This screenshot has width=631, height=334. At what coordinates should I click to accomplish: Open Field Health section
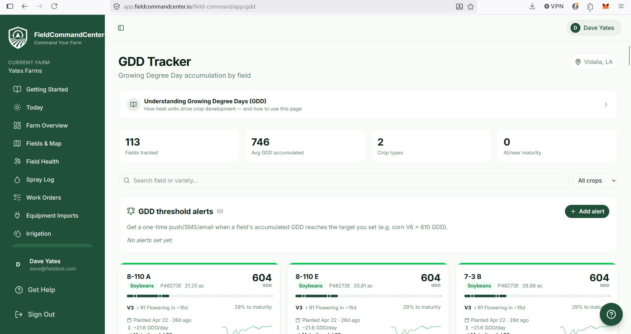[52, 161]
